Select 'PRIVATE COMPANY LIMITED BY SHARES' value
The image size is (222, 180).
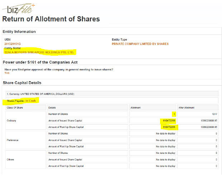[140, 44]
